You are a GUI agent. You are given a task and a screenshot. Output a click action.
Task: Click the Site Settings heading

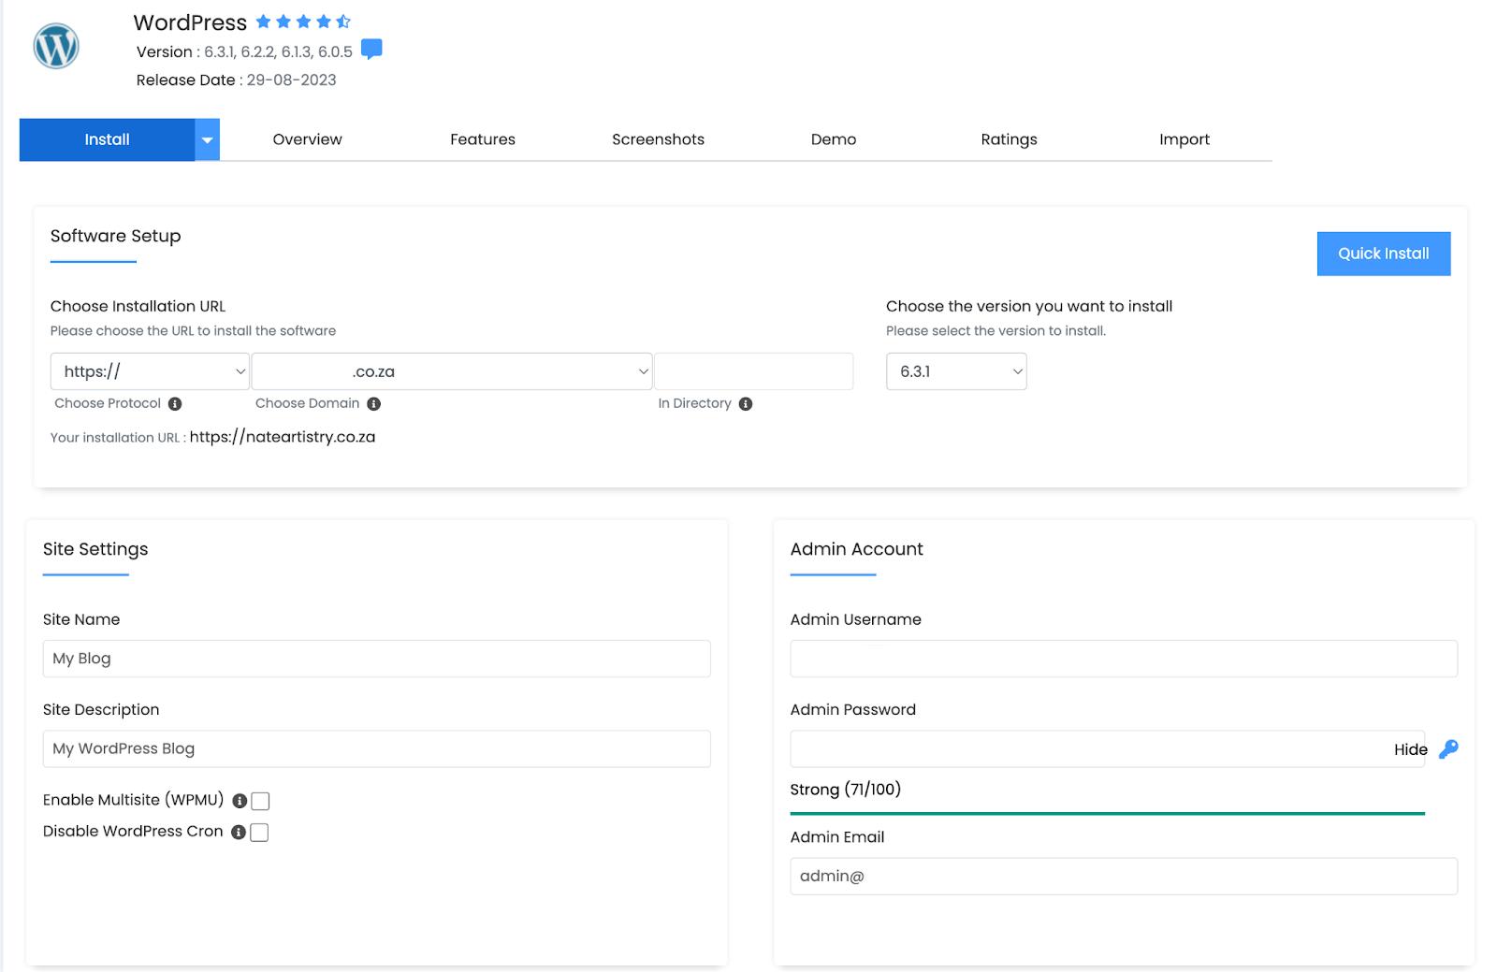pos(95,549)
